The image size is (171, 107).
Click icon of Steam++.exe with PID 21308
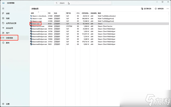pyautogui.click(x=31, y=21)
